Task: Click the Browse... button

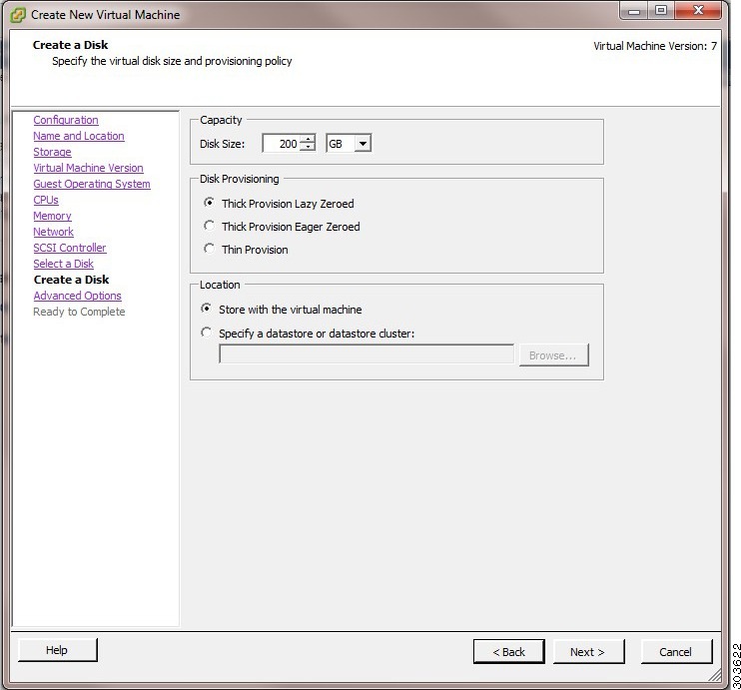Action: [554, 354]
